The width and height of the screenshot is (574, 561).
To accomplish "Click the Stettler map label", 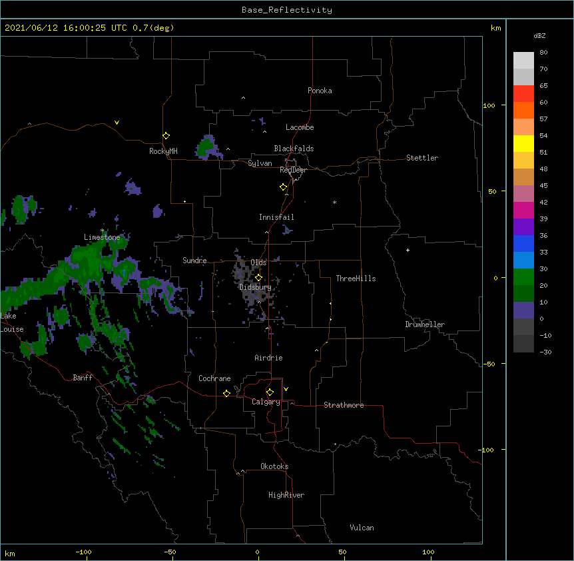I will tap(422, 158).
